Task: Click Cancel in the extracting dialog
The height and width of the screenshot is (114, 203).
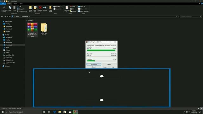Action: pyautogui.click(x=94, y=67)
